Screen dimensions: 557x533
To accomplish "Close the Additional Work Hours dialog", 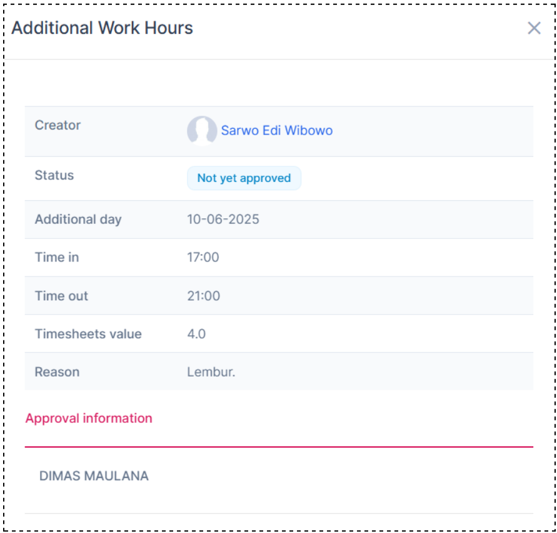I will coord(534,28).
